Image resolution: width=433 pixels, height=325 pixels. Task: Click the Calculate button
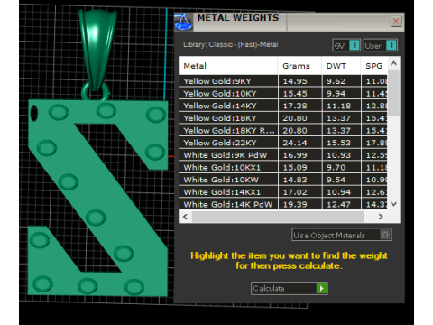click(290, 288)
